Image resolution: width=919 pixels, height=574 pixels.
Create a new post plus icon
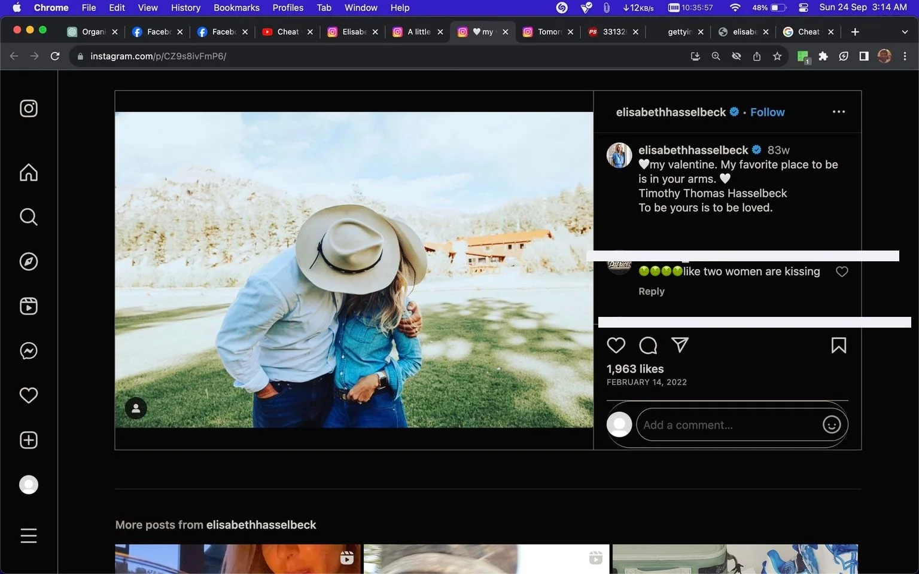[29, 440]
